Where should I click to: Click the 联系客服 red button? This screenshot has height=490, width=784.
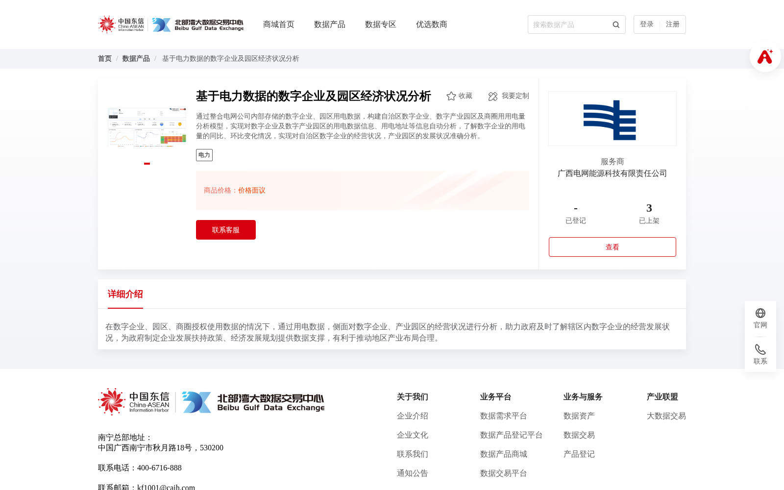pyautogui.click(x=226, y=230)
